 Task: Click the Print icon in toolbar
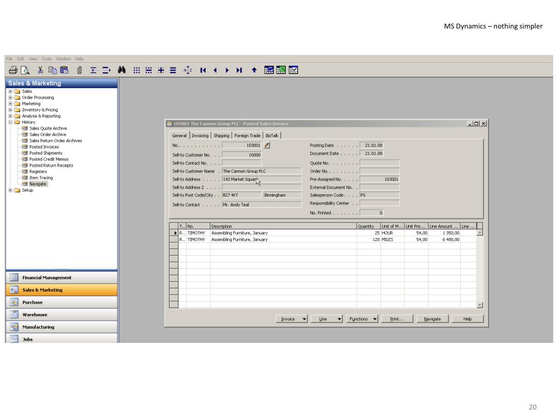coord(13,70)
